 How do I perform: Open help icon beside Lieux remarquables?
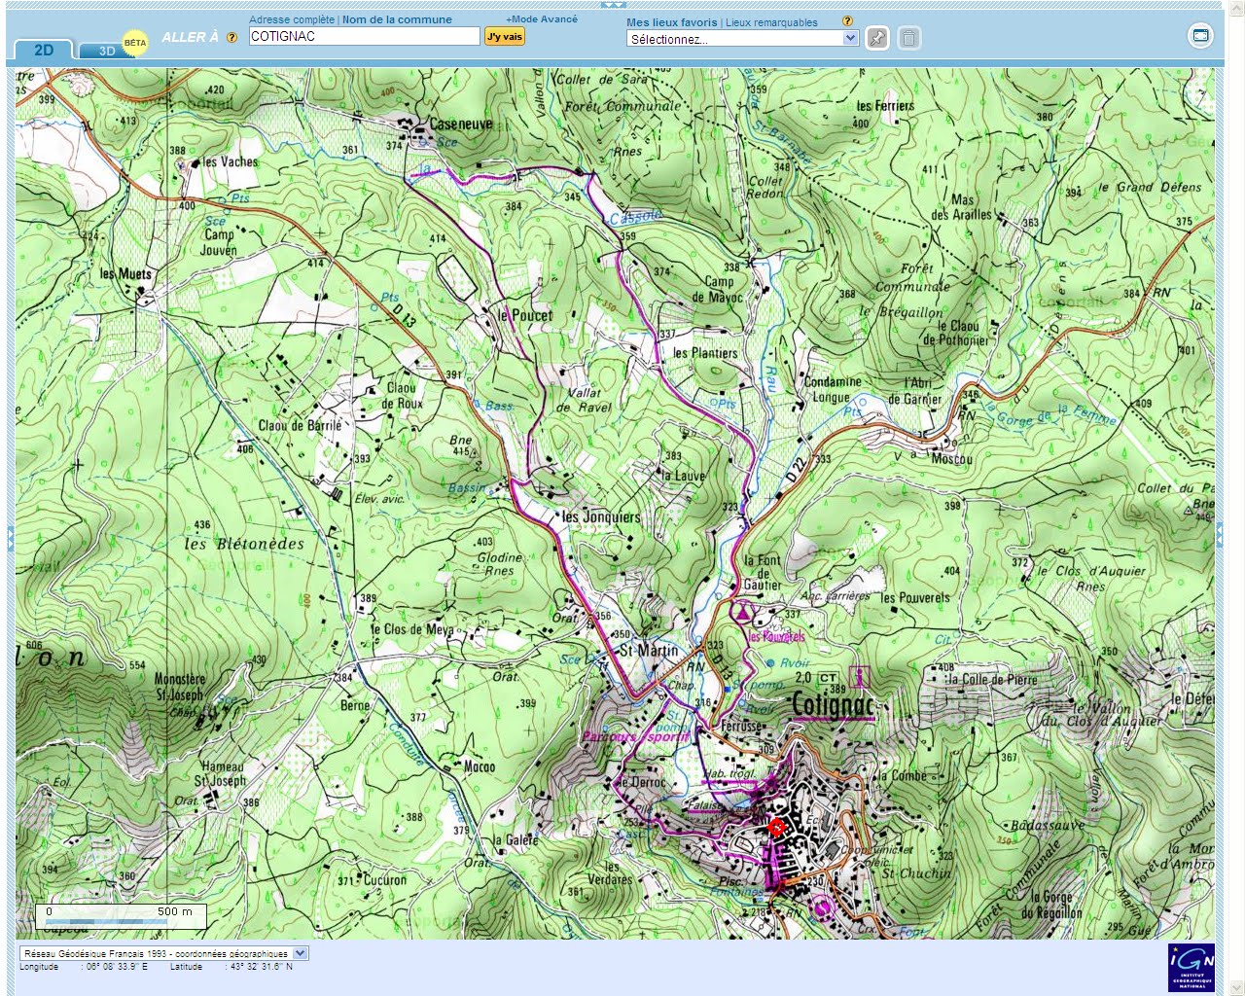[x=847, y=21]
